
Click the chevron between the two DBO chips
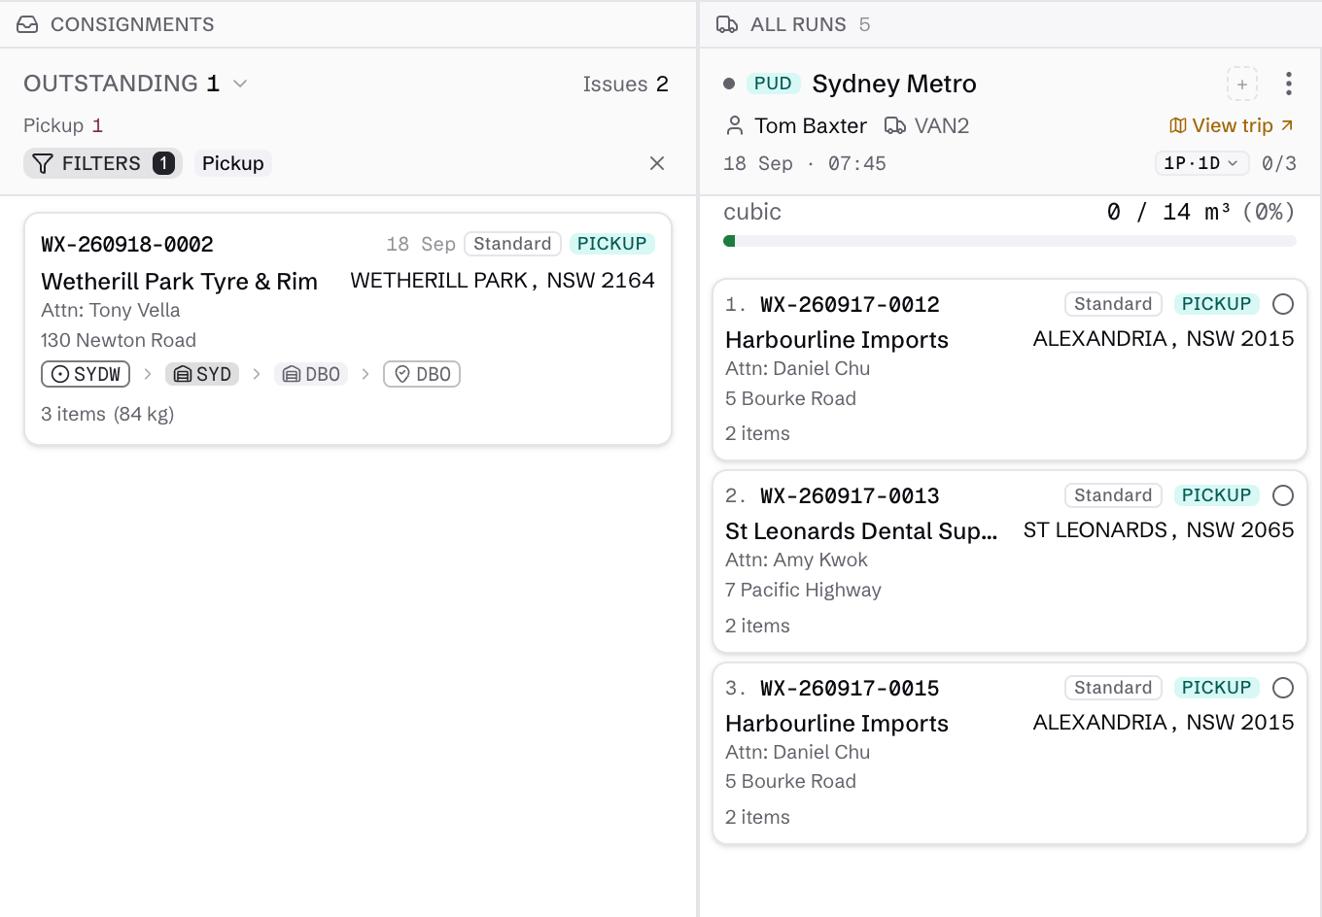pos(365,374)
